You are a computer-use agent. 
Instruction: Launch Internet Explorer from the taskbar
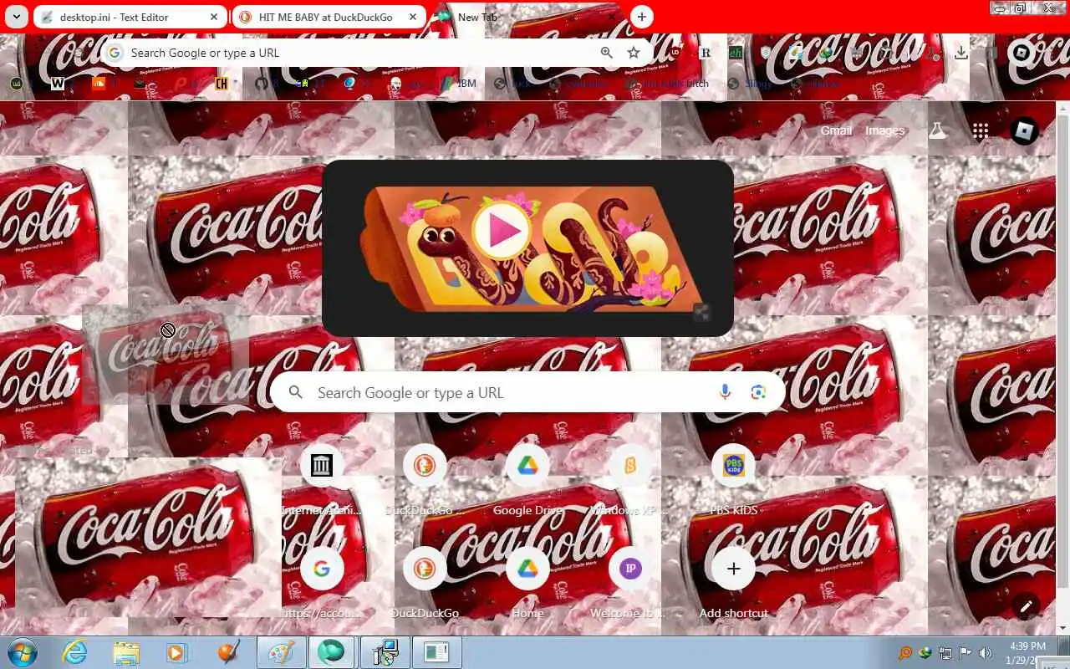pos(75,652)
